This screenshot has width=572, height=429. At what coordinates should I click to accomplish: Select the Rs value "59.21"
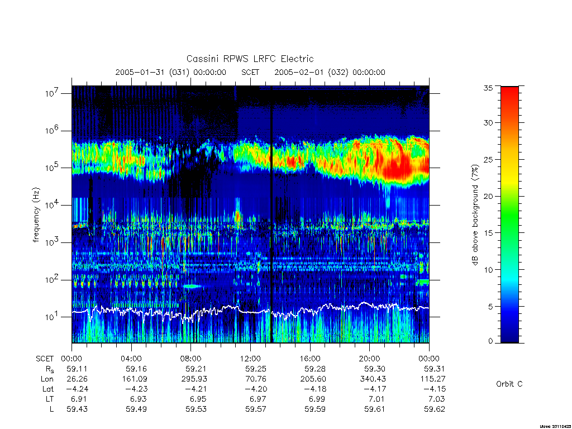click(x=196, y=369)
